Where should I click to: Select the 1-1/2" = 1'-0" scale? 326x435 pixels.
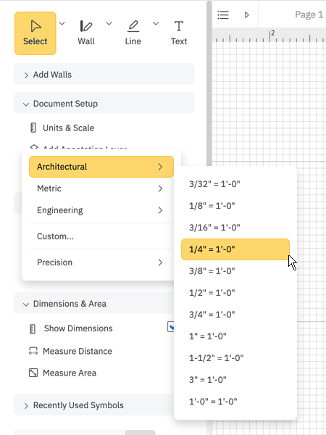click(x=235, y=358)
